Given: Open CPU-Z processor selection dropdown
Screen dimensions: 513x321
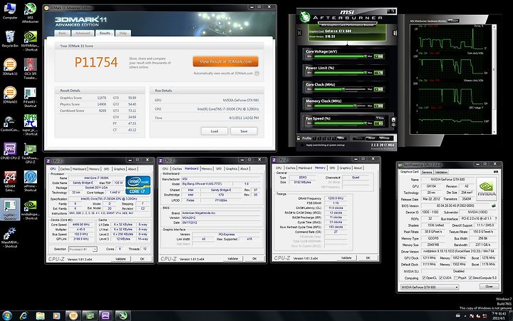Looking at the screenshot, I should coord(83,249).
